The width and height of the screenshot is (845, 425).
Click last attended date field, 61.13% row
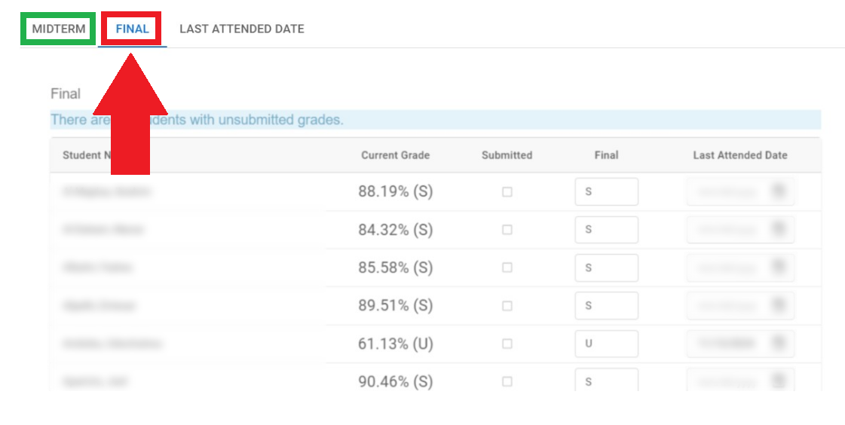tap(740, 344)
